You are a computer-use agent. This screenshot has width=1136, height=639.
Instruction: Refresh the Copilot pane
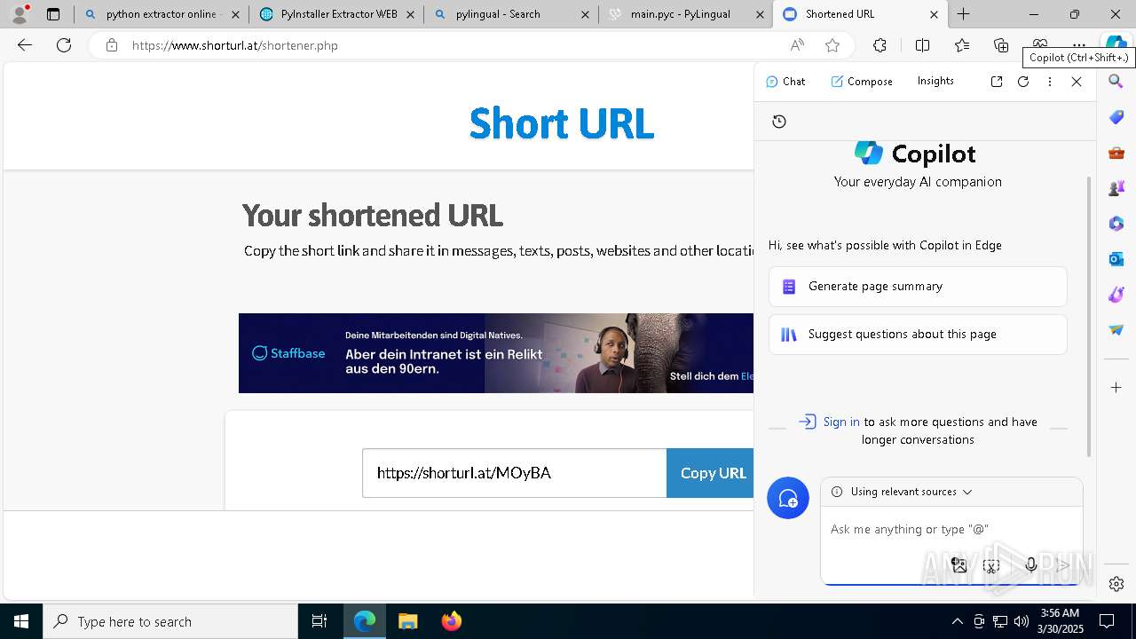1023,82
